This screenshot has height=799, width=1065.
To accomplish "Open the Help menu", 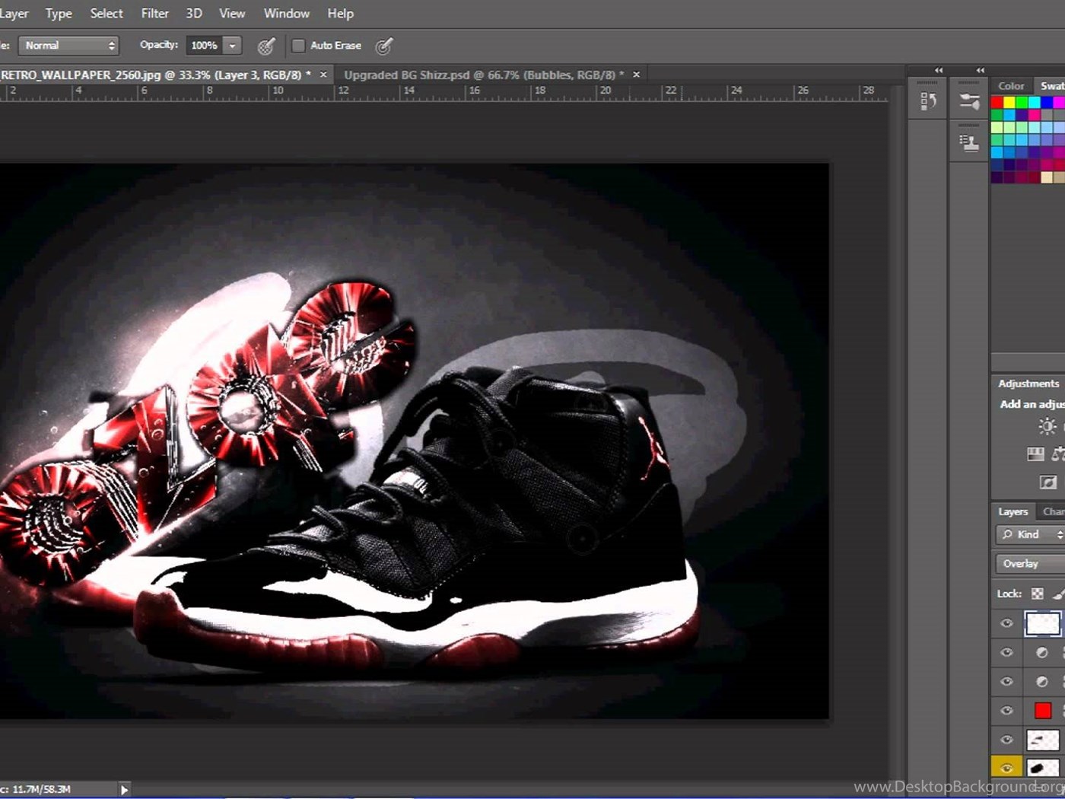I will 341,14.
